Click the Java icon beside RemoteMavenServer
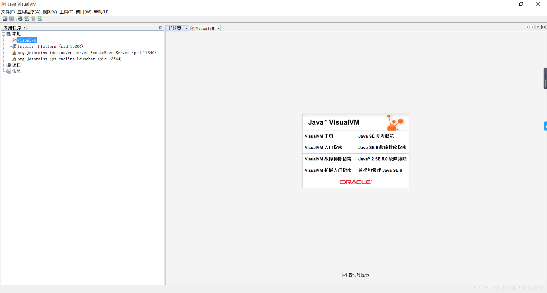 pos(14,53)
